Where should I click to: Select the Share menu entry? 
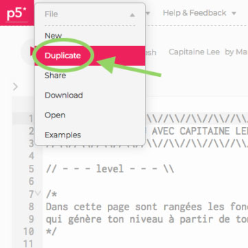point(56,76)
